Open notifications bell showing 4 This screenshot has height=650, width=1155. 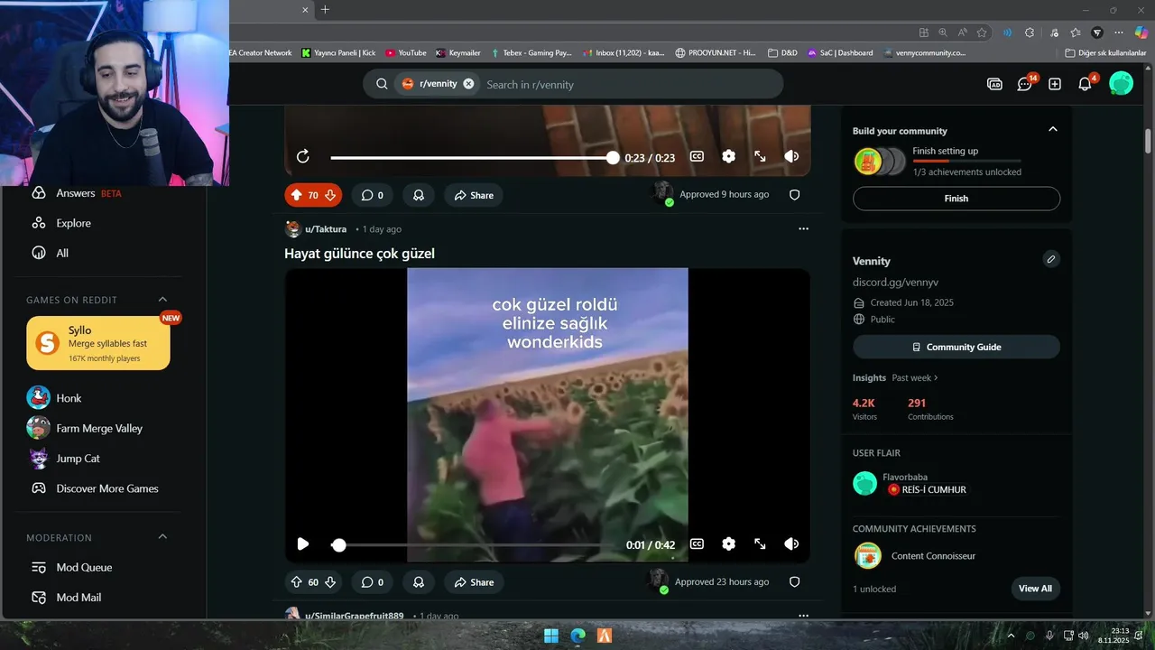tap(1086, 84)
